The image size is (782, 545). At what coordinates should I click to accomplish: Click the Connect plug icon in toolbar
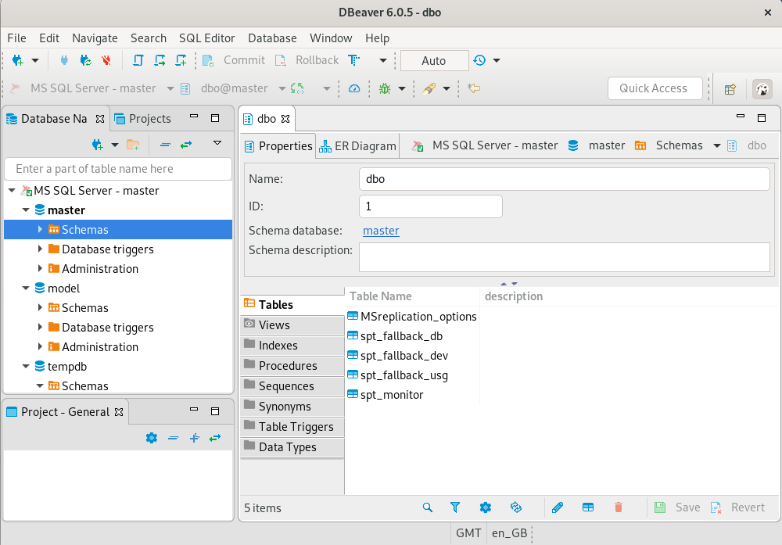[x=64, y=60]
